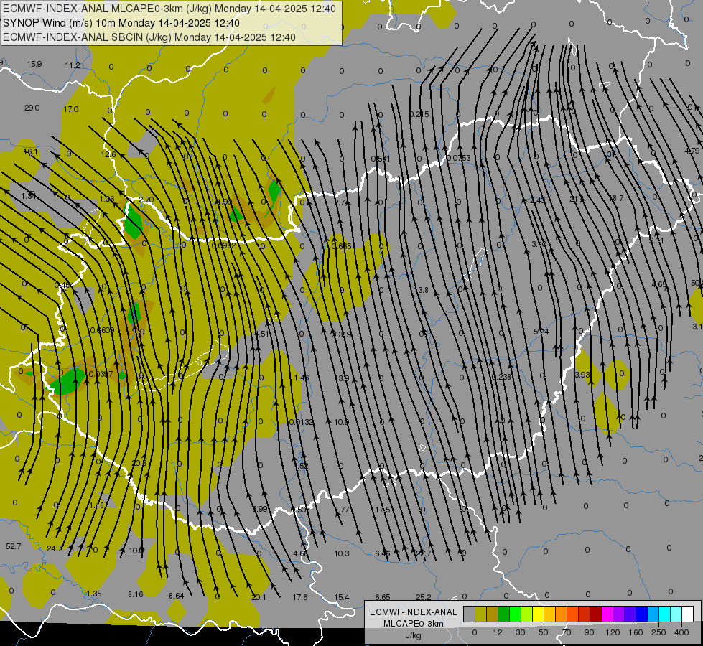Viewport: 703px width, 646px height.
Task: Select the gray swatch in the legend
Action: point(469,614)
